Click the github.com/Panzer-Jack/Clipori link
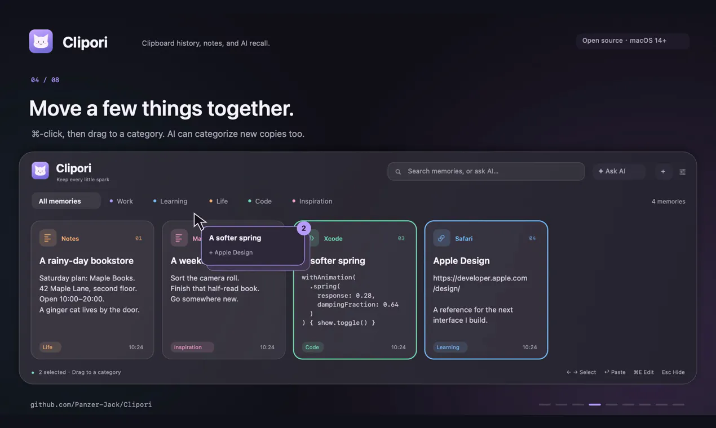Screen dimensions: 716x428 pos(91,404)
